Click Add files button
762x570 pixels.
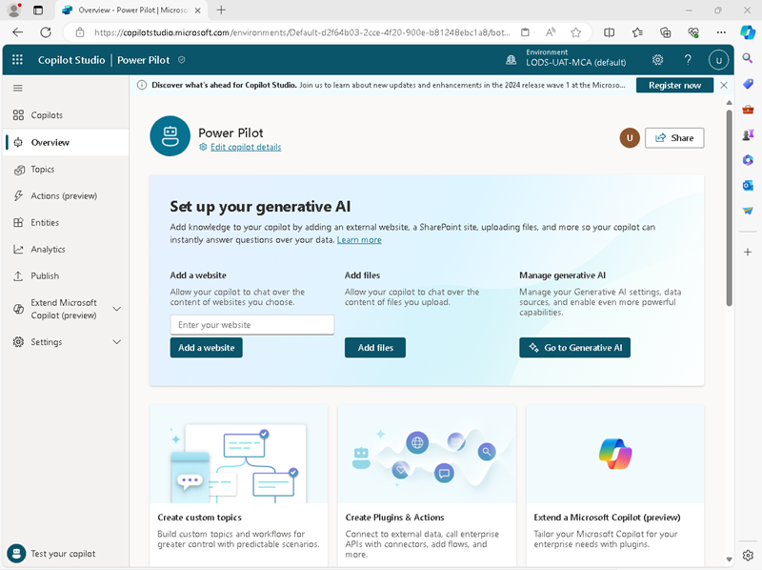375,348
